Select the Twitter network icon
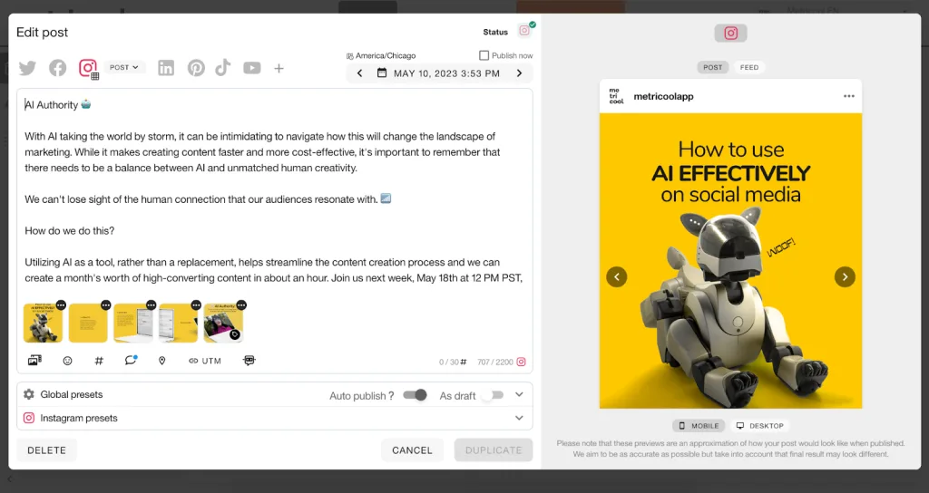Screen dimensions: 929x493 (x=27, y=68)
